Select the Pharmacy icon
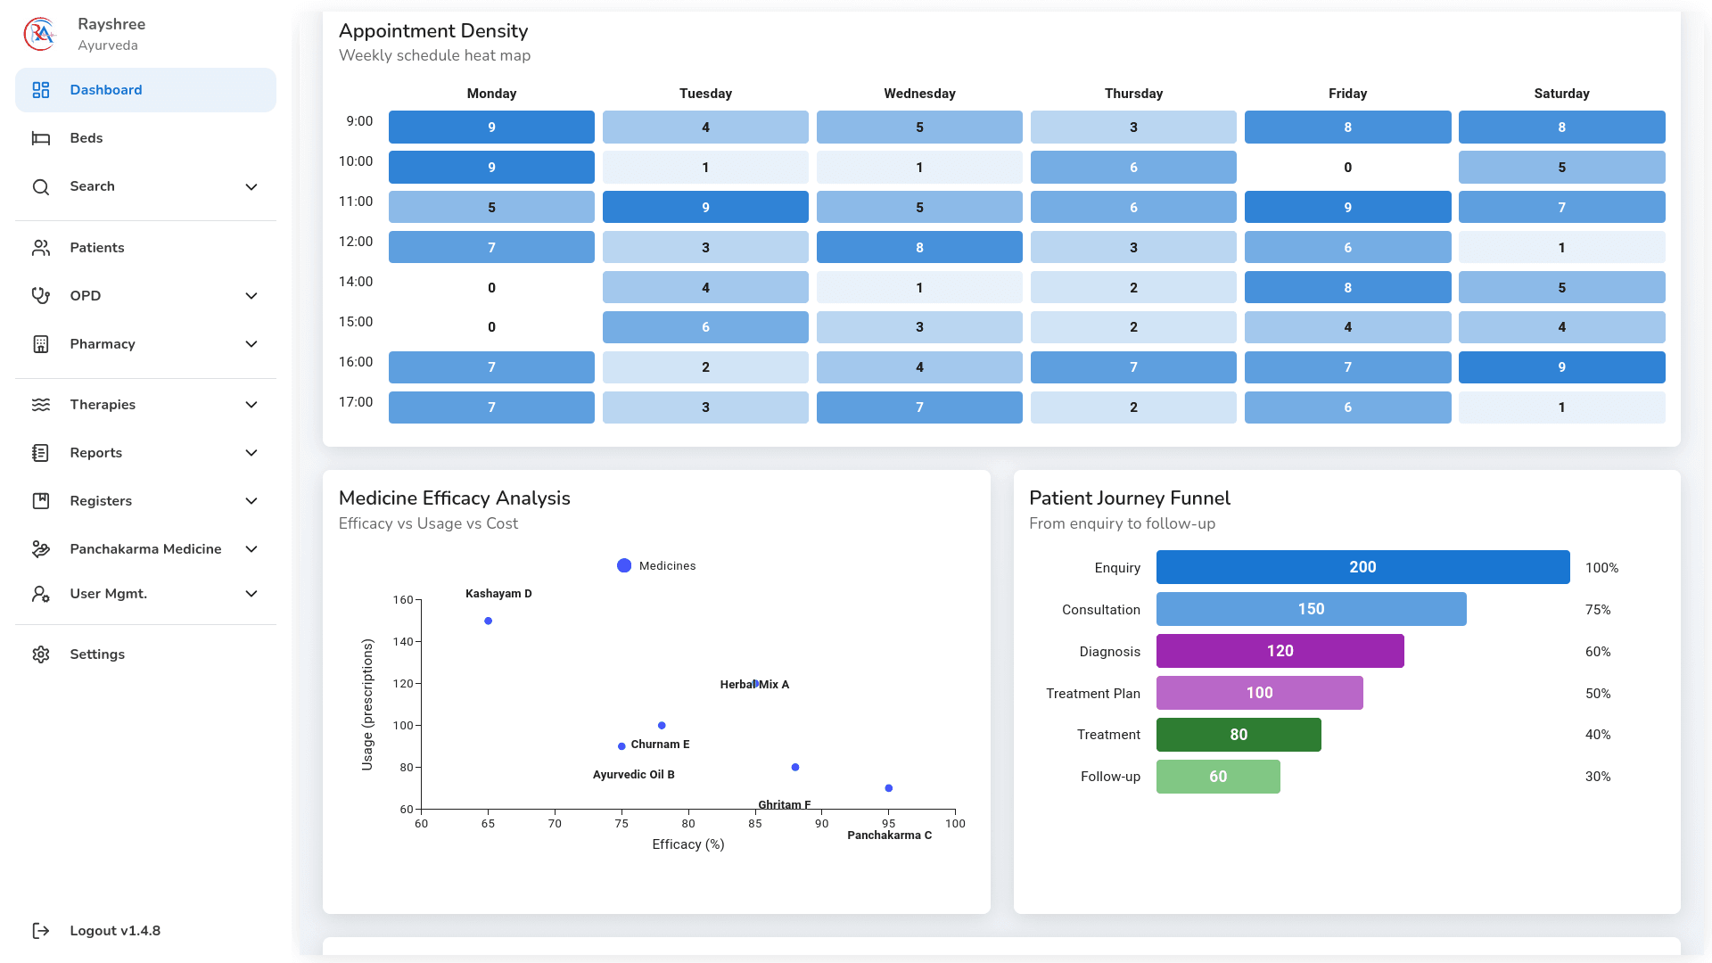 coord(41,343)
